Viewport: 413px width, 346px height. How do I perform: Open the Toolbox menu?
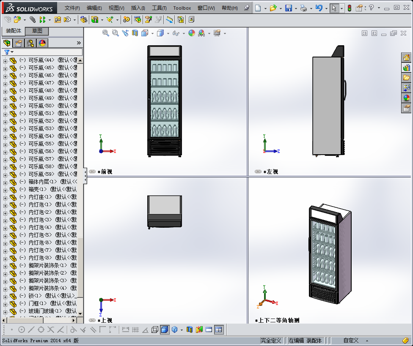(x=182, y=8)
